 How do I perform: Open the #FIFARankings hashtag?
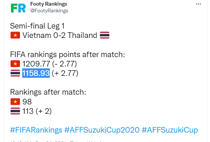(x=36, y=130)
